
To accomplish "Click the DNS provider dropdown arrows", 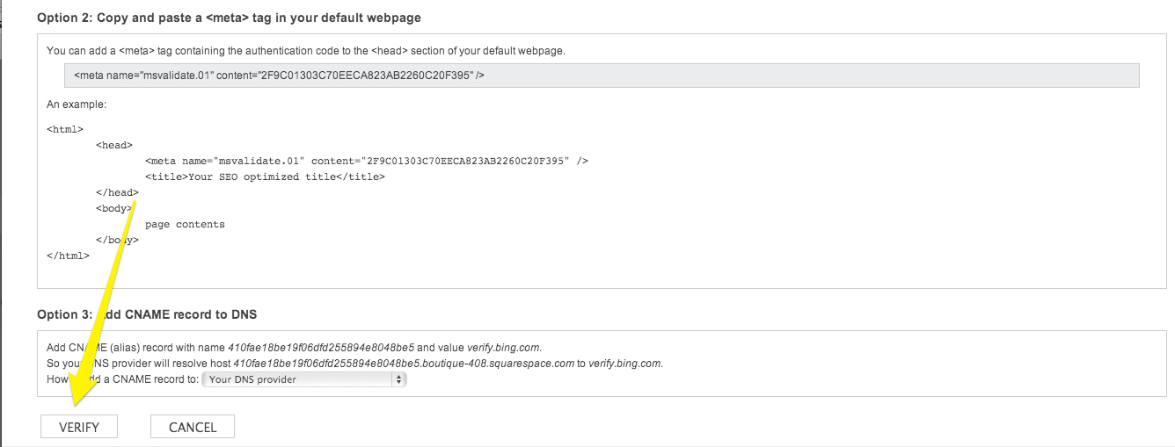I will 399,379.
